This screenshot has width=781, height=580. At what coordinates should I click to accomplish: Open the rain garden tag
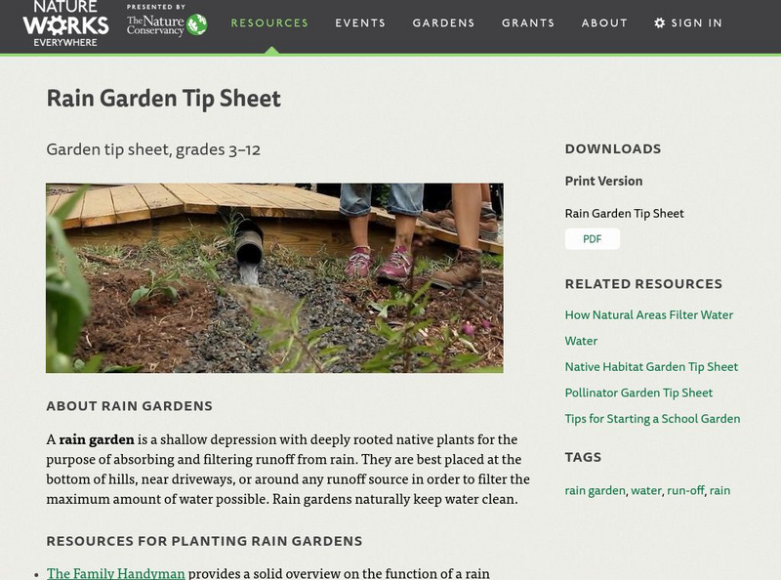(595, 491)
